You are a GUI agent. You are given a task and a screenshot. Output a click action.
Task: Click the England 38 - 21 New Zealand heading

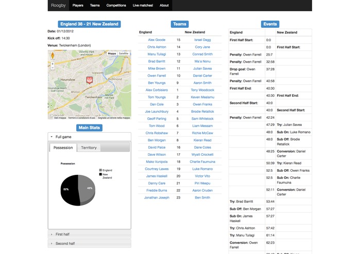[x=89, y=24]
